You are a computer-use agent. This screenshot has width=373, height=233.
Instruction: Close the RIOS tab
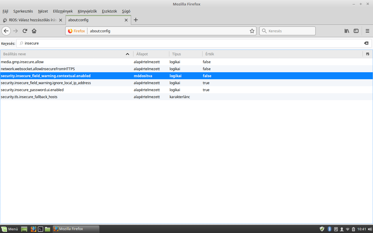(x=61, y=20)
